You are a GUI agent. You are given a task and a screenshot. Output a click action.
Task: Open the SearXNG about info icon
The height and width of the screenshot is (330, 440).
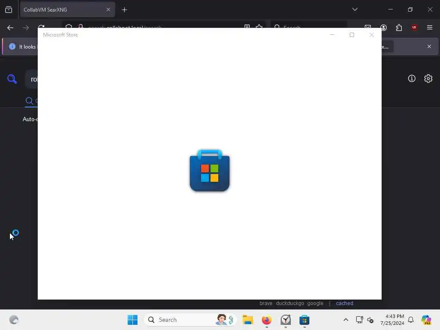click(412, 79)
